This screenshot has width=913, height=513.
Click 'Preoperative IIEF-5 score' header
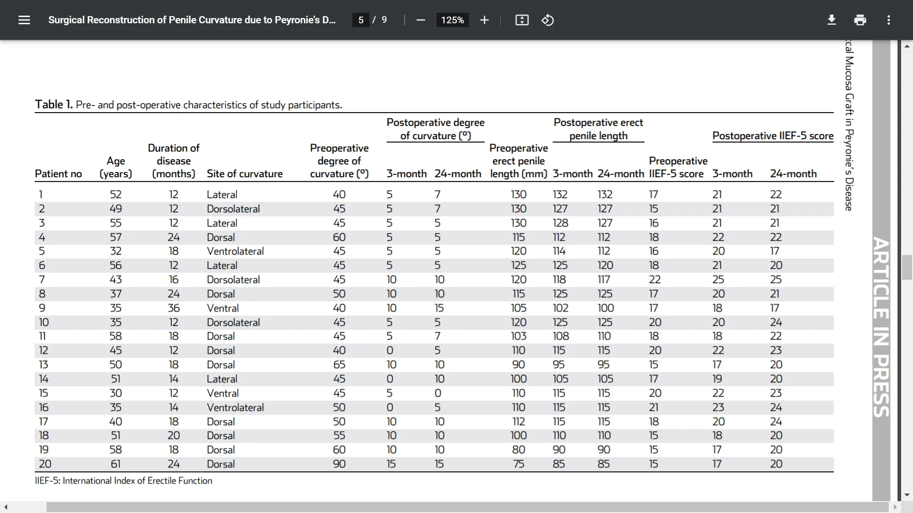point(678,167)
